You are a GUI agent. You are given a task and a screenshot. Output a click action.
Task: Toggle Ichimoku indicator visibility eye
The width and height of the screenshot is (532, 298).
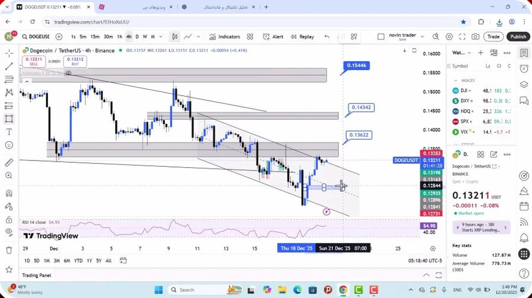pyautogui.click(x=69, y=73)
